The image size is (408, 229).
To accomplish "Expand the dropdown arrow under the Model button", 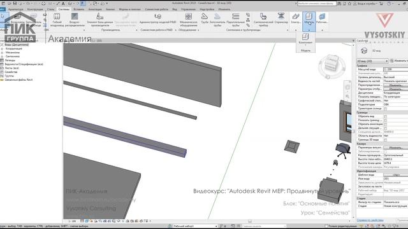I will [309, 30].
